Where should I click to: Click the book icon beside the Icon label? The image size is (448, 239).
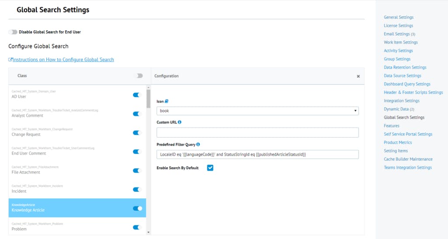point(167,101)
